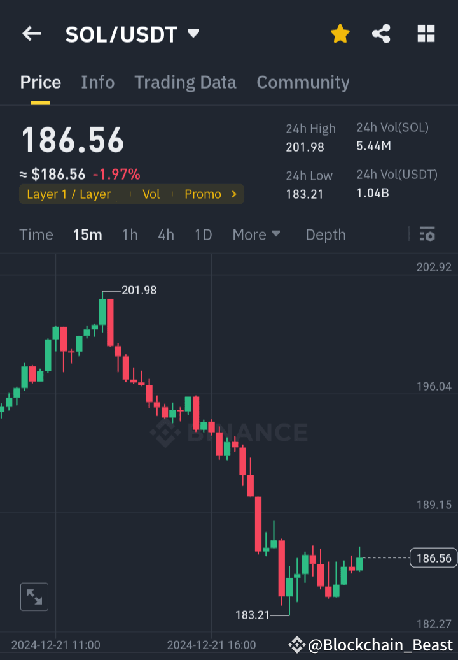Favorite SOL/USDT with the star icon
The height and width of the screenshot is (660, 458).
[340, 34]
